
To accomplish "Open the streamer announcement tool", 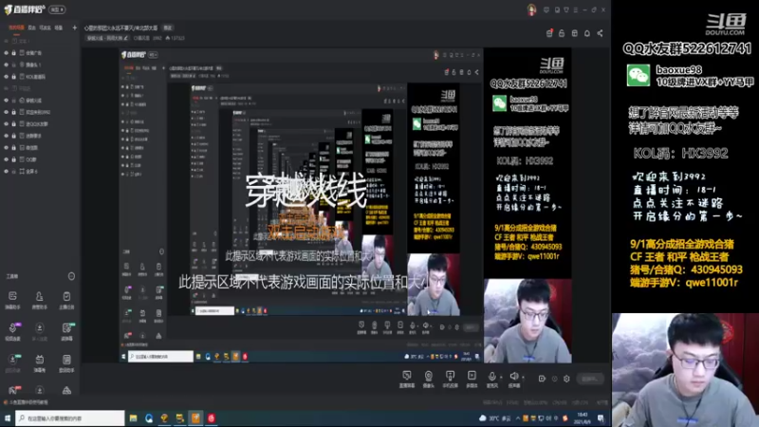I will click(x=66, y=299).
